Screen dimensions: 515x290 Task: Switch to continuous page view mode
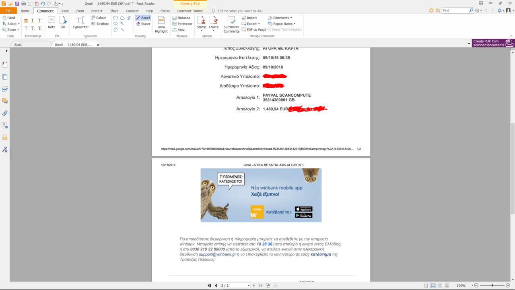(433, 286)
